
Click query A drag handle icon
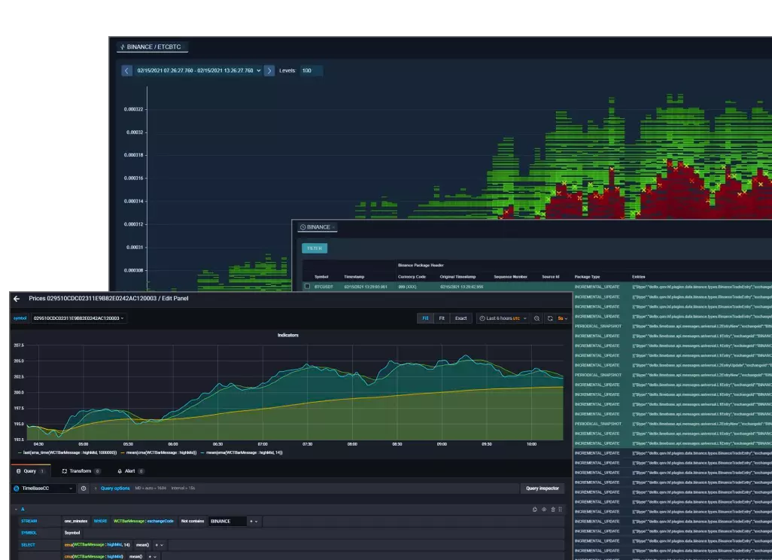tap(561, 510)
